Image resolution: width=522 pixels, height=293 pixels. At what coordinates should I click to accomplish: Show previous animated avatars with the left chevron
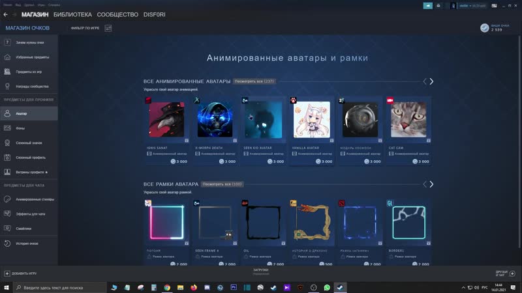pos(425,81)
